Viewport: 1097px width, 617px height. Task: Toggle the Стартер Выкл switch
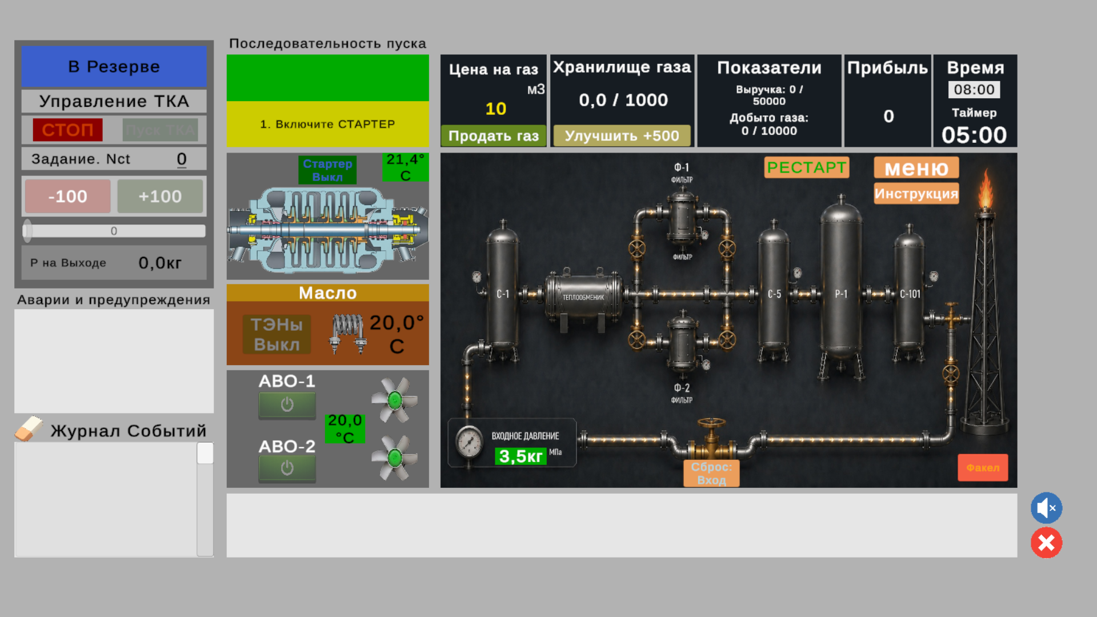point(327,170)
